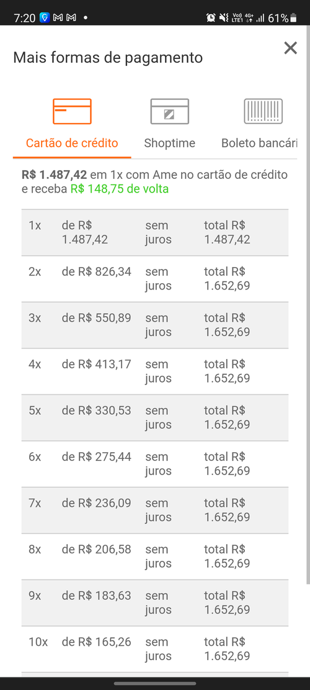Screen dimensions: 310x690
Task: Choose the 6x de R$ 275,44 option
Action: (x=155, y=464)
